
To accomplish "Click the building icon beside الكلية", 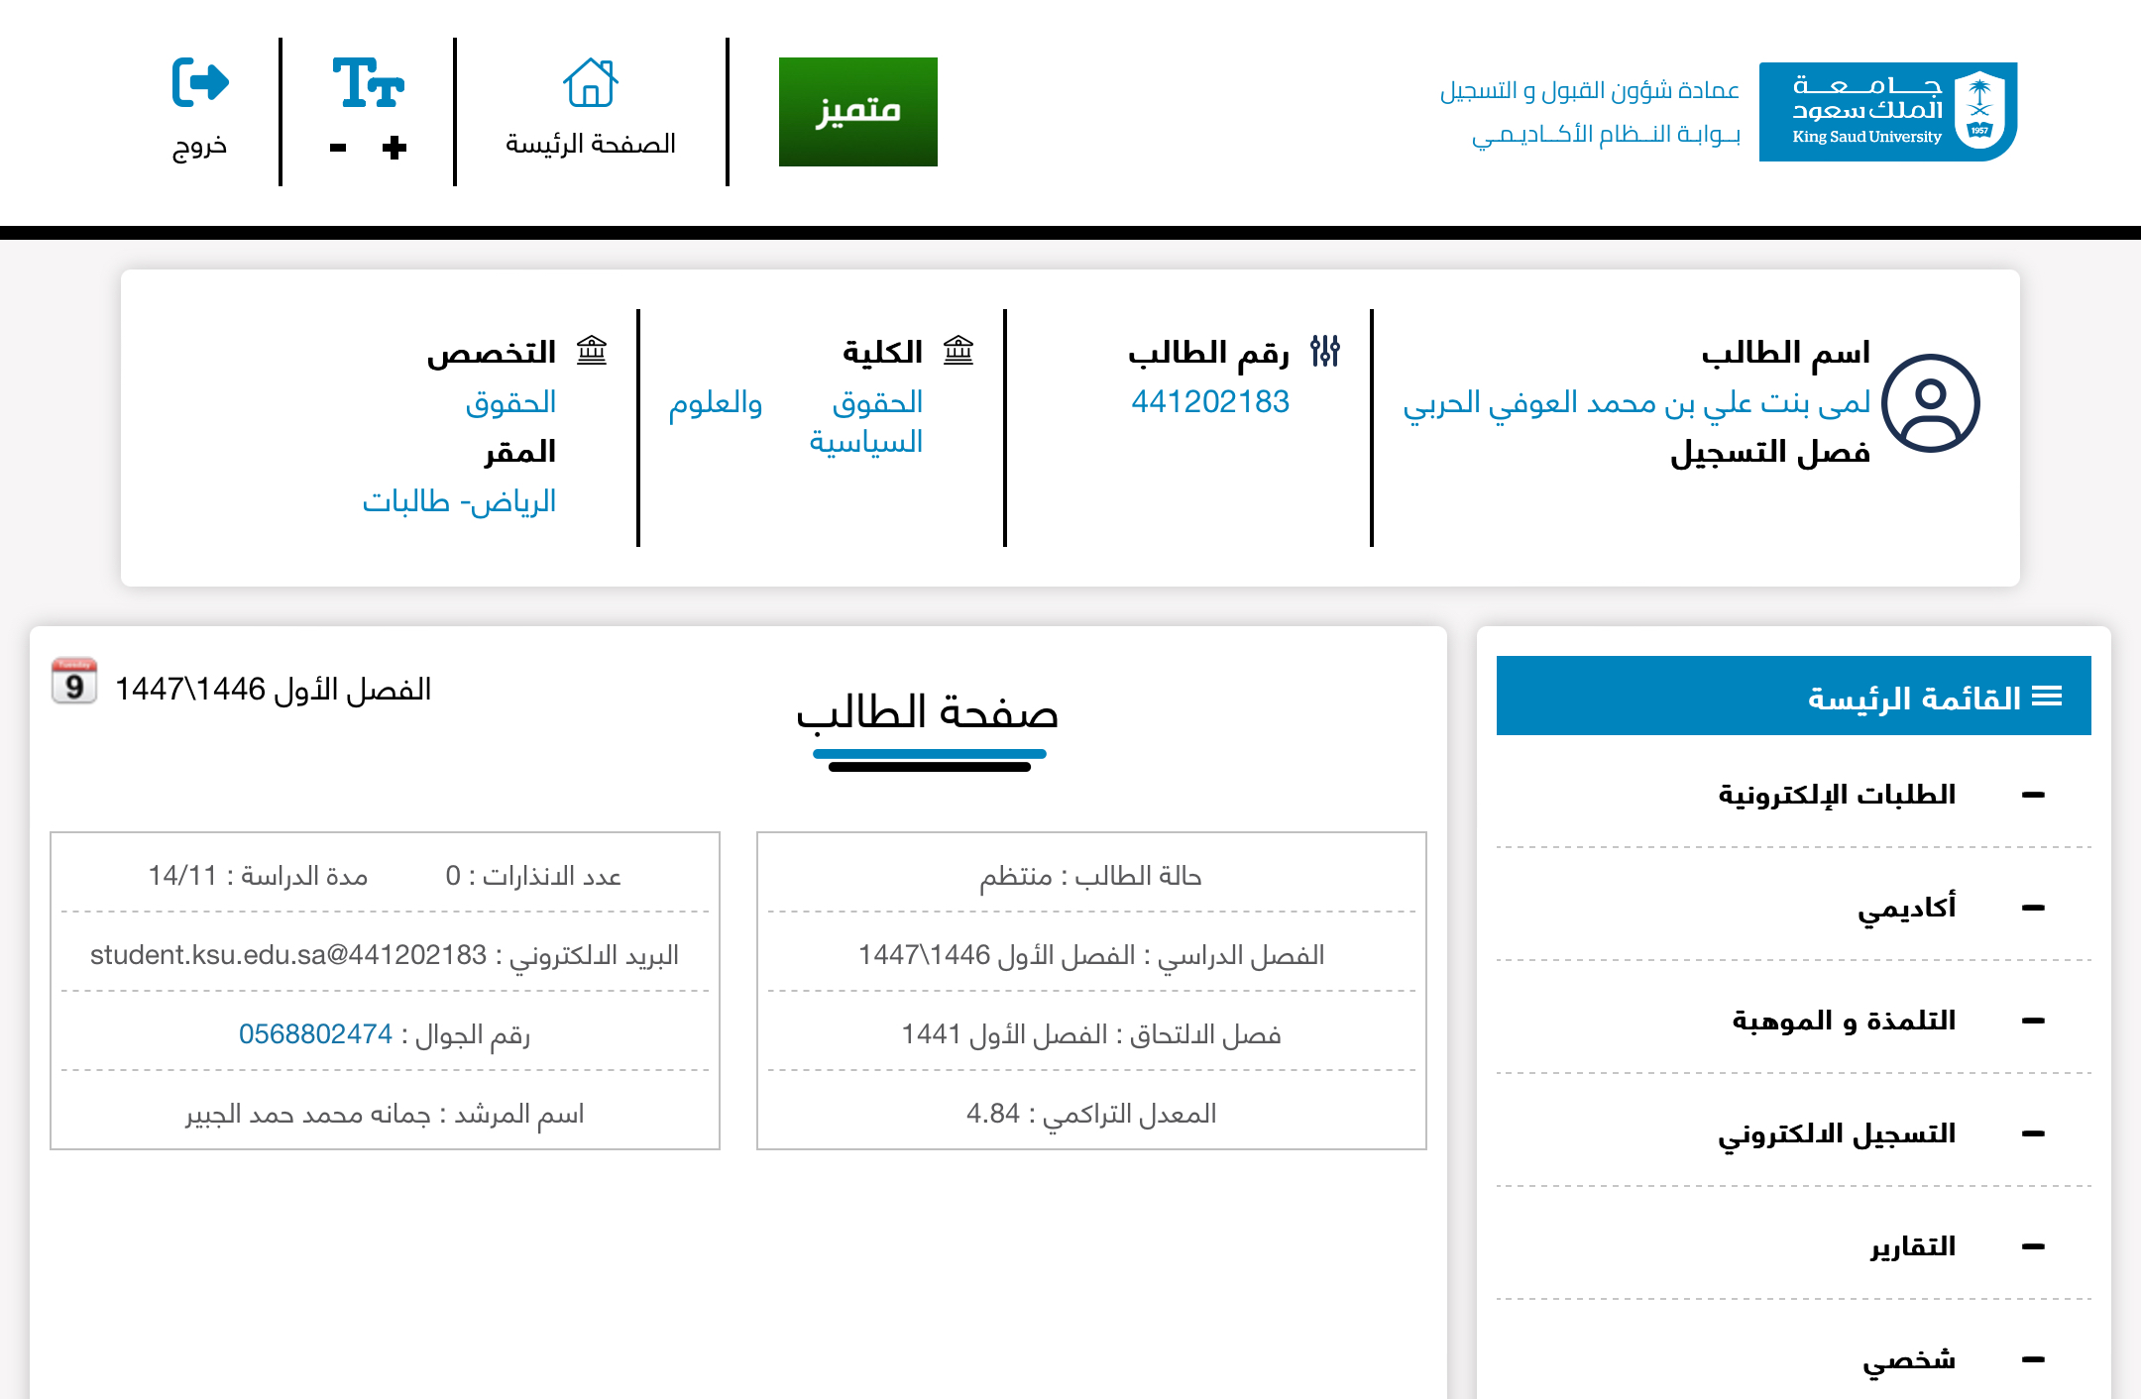I will pos(958,350).
